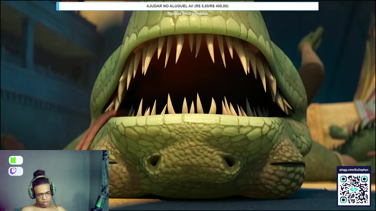
Task: Open the pixgg.com/EuZephyx link text
Action: [x=354, y=170]
